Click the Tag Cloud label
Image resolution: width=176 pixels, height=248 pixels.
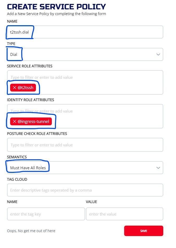(x=17, y=179)
